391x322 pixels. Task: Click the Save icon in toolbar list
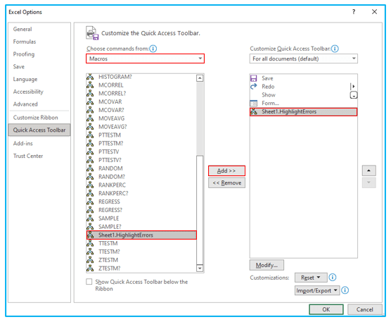[254, 78]
